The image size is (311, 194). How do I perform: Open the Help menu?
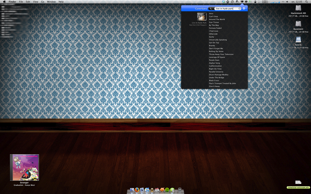(61, 2)
